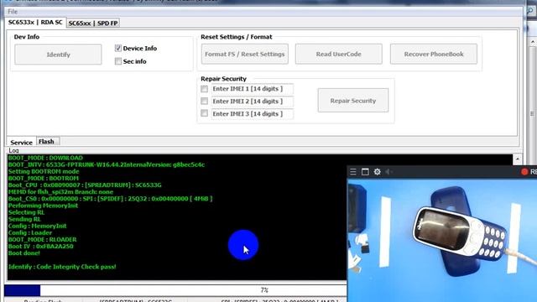The width and height of the screenshot is (537, 302).
Task: Click the 'BOOT_MODE : RLOADER' log line
Action: pos(43,239)
